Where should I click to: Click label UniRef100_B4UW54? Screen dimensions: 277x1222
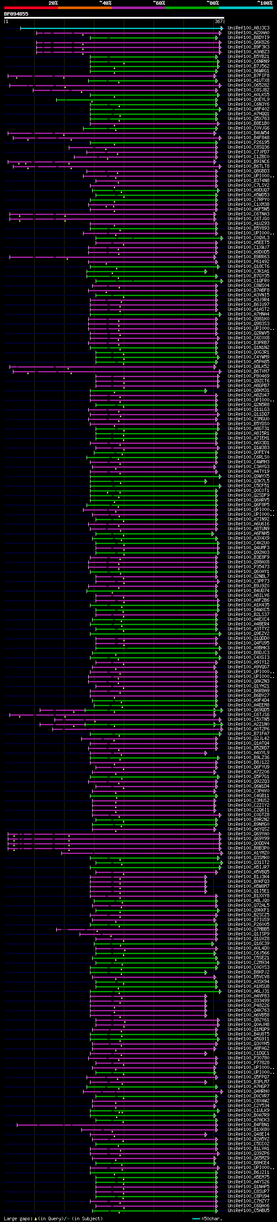(x=248, y=134)
